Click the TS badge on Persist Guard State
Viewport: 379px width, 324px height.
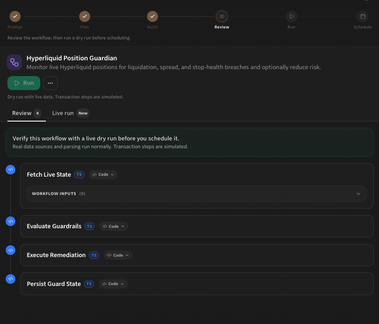tap(89, 284)
